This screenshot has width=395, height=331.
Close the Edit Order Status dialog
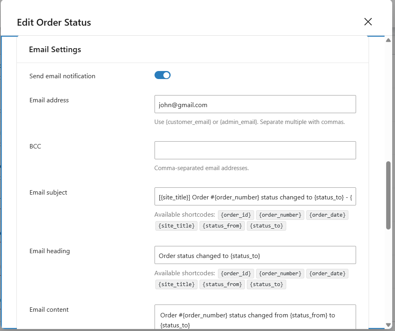pos(368,22)
